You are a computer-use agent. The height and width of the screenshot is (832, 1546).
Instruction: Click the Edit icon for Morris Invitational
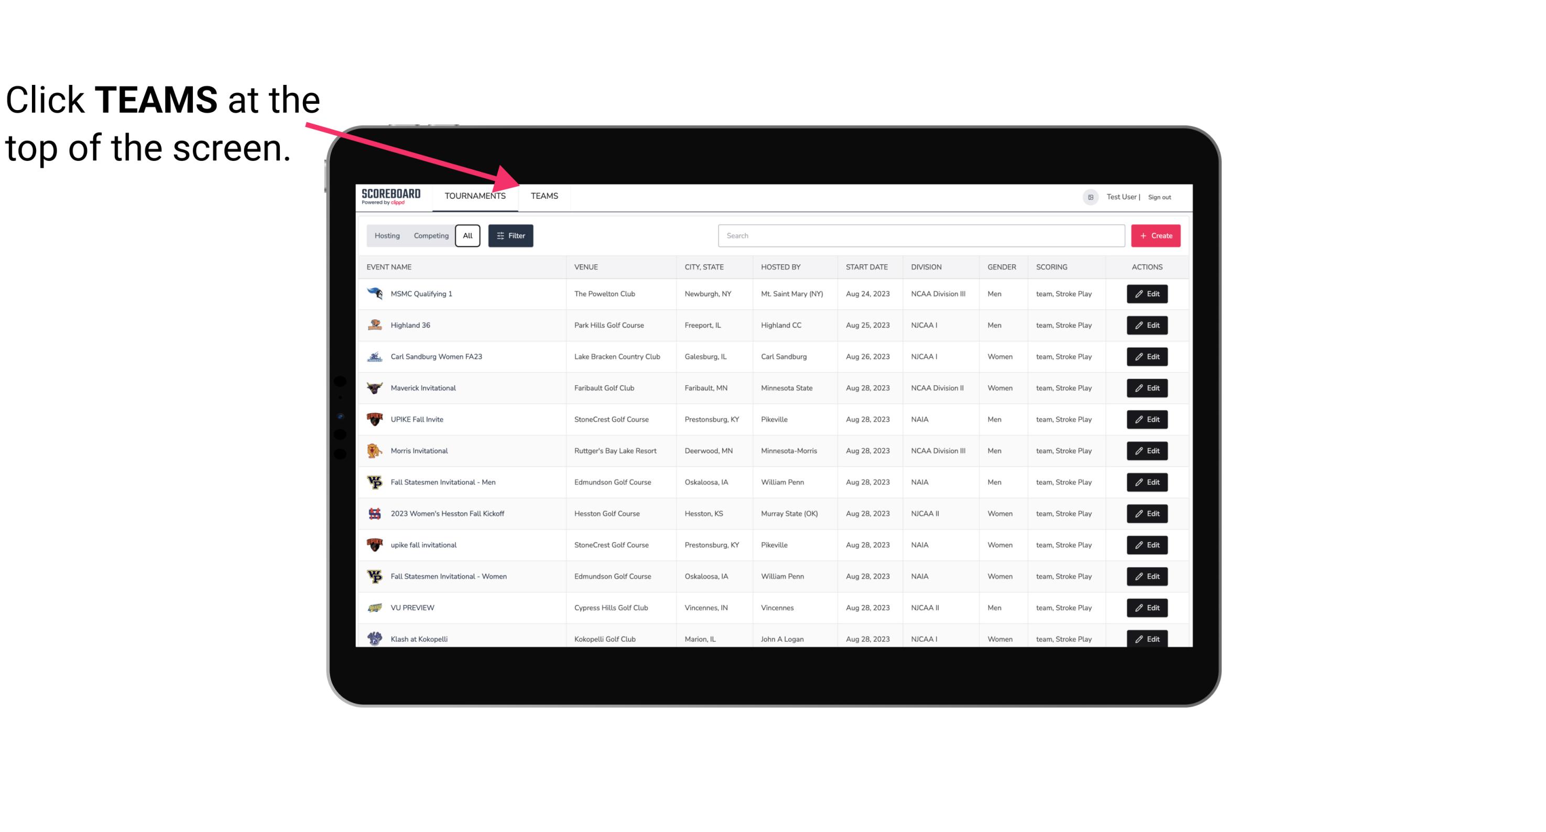(1147, 450)
